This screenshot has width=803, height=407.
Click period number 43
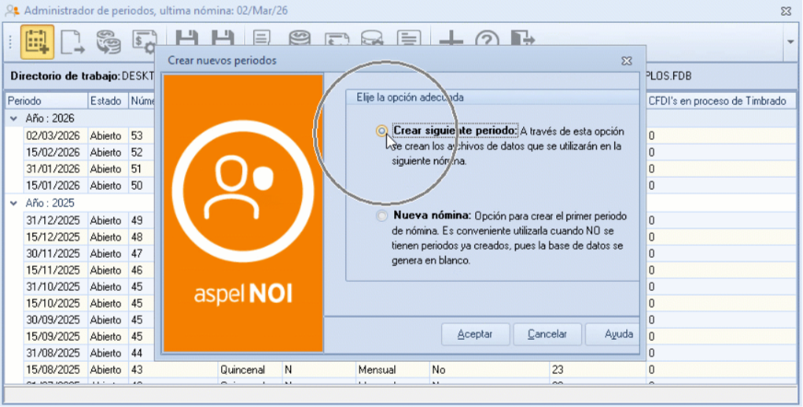(x=136, y=369)
